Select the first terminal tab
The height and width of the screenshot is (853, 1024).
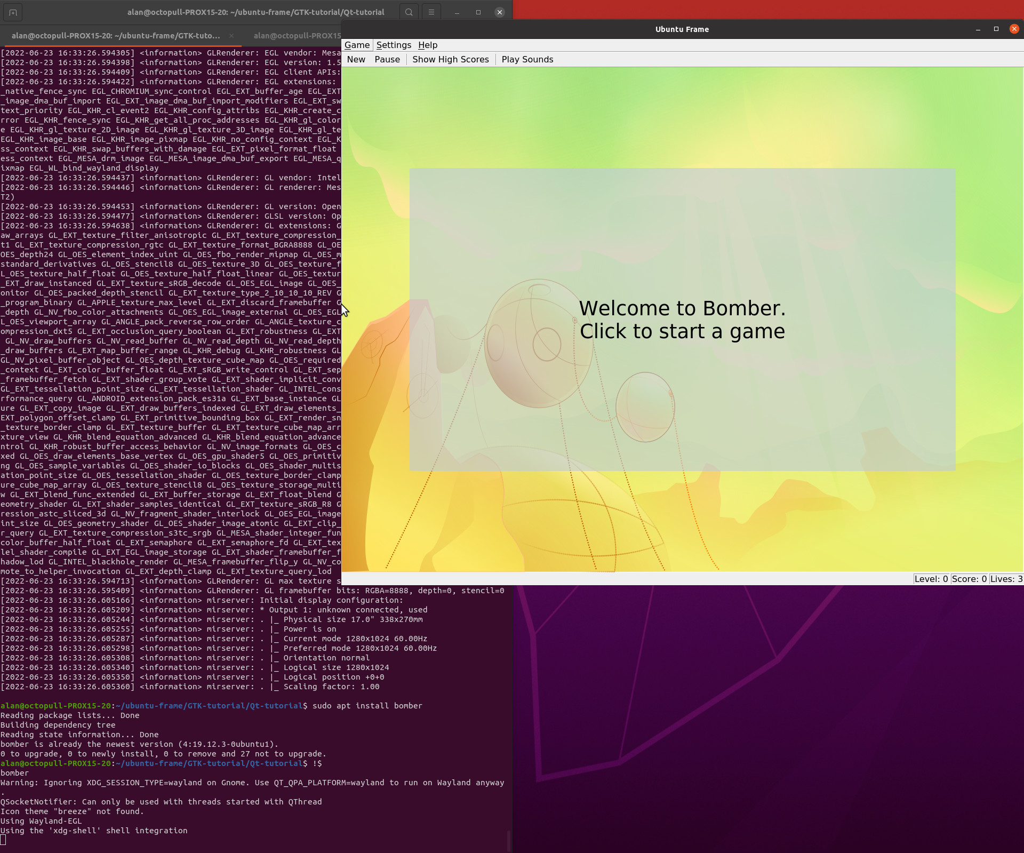(115, 36)
